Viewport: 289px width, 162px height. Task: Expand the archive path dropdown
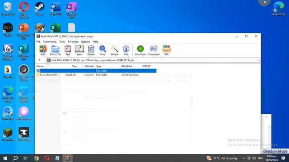pyautogui.click(x=259, y=60)
